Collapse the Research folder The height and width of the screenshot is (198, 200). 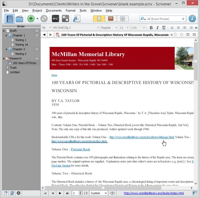pos(4,58)
